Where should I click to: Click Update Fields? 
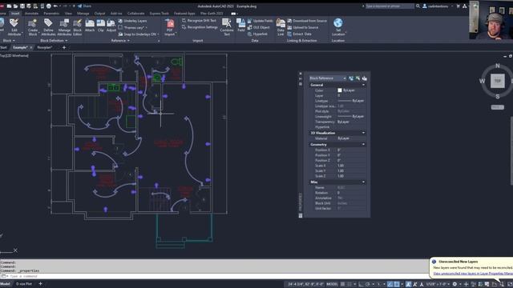260,21
